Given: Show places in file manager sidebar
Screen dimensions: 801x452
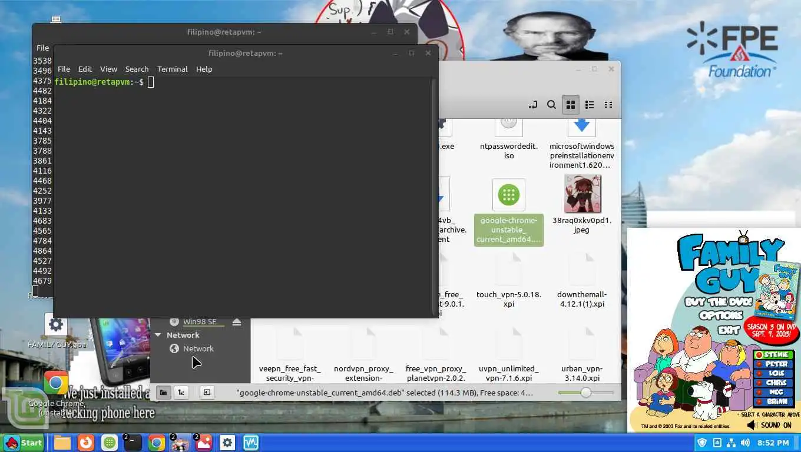Looking at the screenshot, I should [x=163, y=392].
